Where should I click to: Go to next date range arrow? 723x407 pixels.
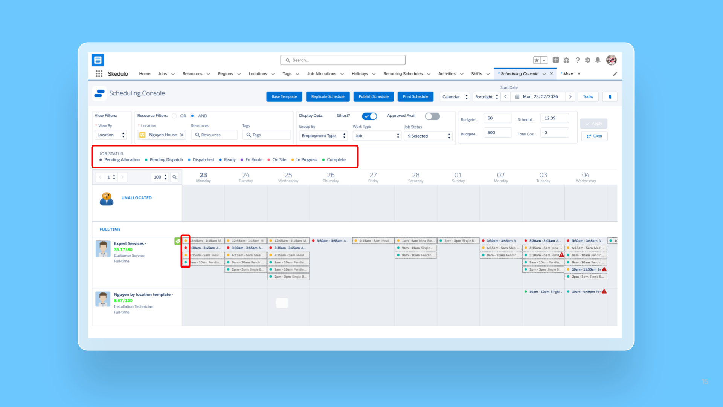[x=570, y=97]
